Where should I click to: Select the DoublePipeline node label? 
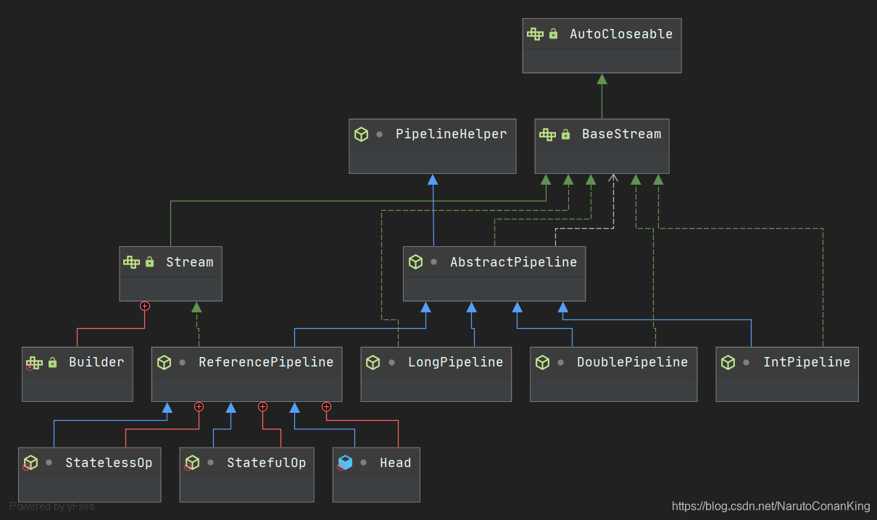[x=633, y=362]
